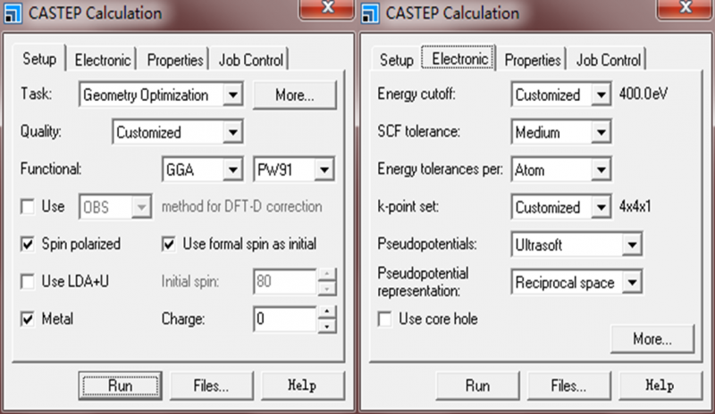Screen dimensions: 715x414
Task: Open the Quality dropdown in Setup tab
Action: tap(178, 132)
